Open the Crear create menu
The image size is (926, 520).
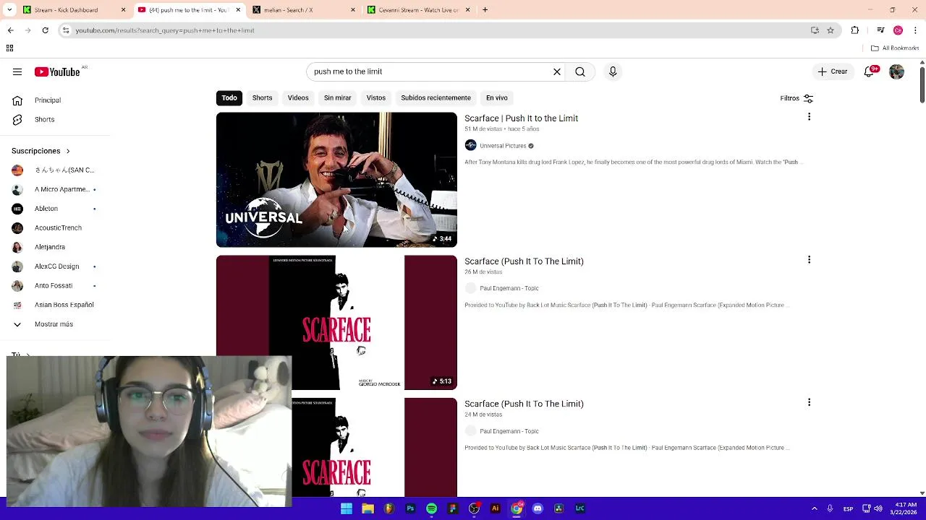click(832, 71)
